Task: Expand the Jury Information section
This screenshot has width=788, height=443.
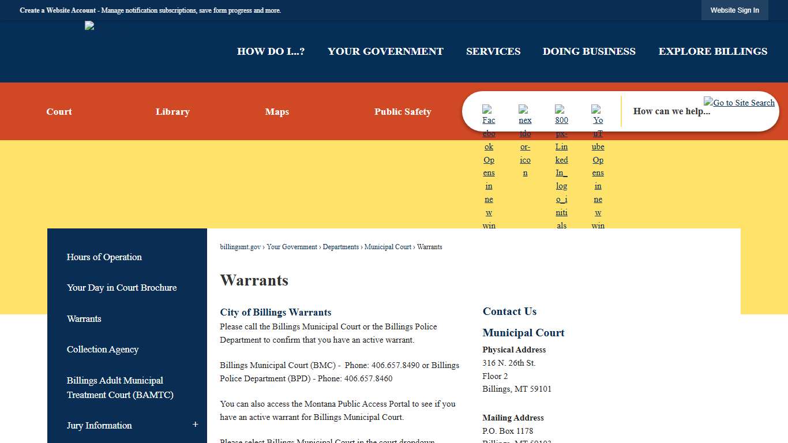Action: [195, 424]
